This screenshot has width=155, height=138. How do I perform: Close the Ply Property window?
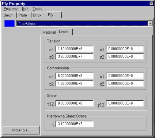[x=151, y=3]
